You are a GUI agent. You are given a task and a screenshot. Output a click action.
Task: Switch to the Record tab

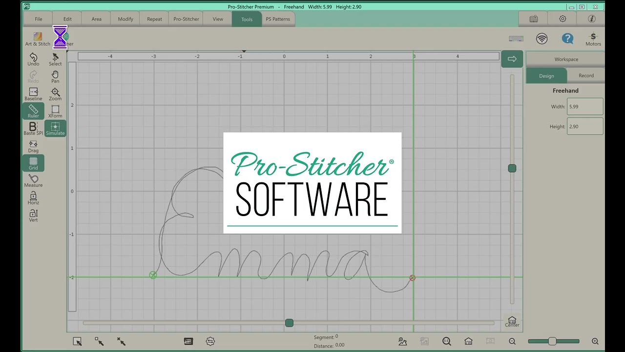coord(586,76)
